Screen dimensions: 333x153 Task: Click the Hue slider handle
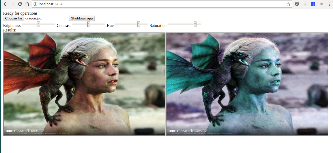[139, 24]
